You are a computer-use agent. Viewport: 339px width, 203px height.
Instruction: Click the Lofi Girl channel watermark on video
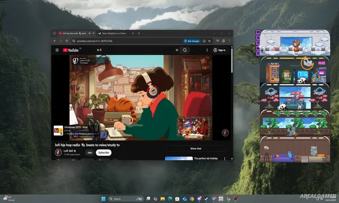[225, 133]
